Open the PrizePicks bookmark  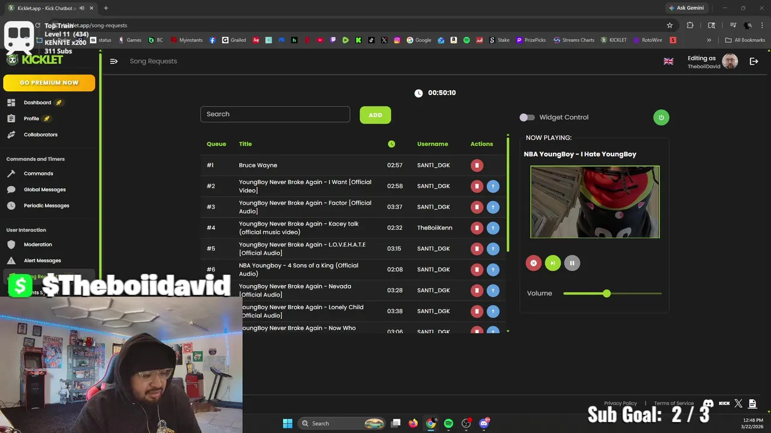click(x=531, y=40)
